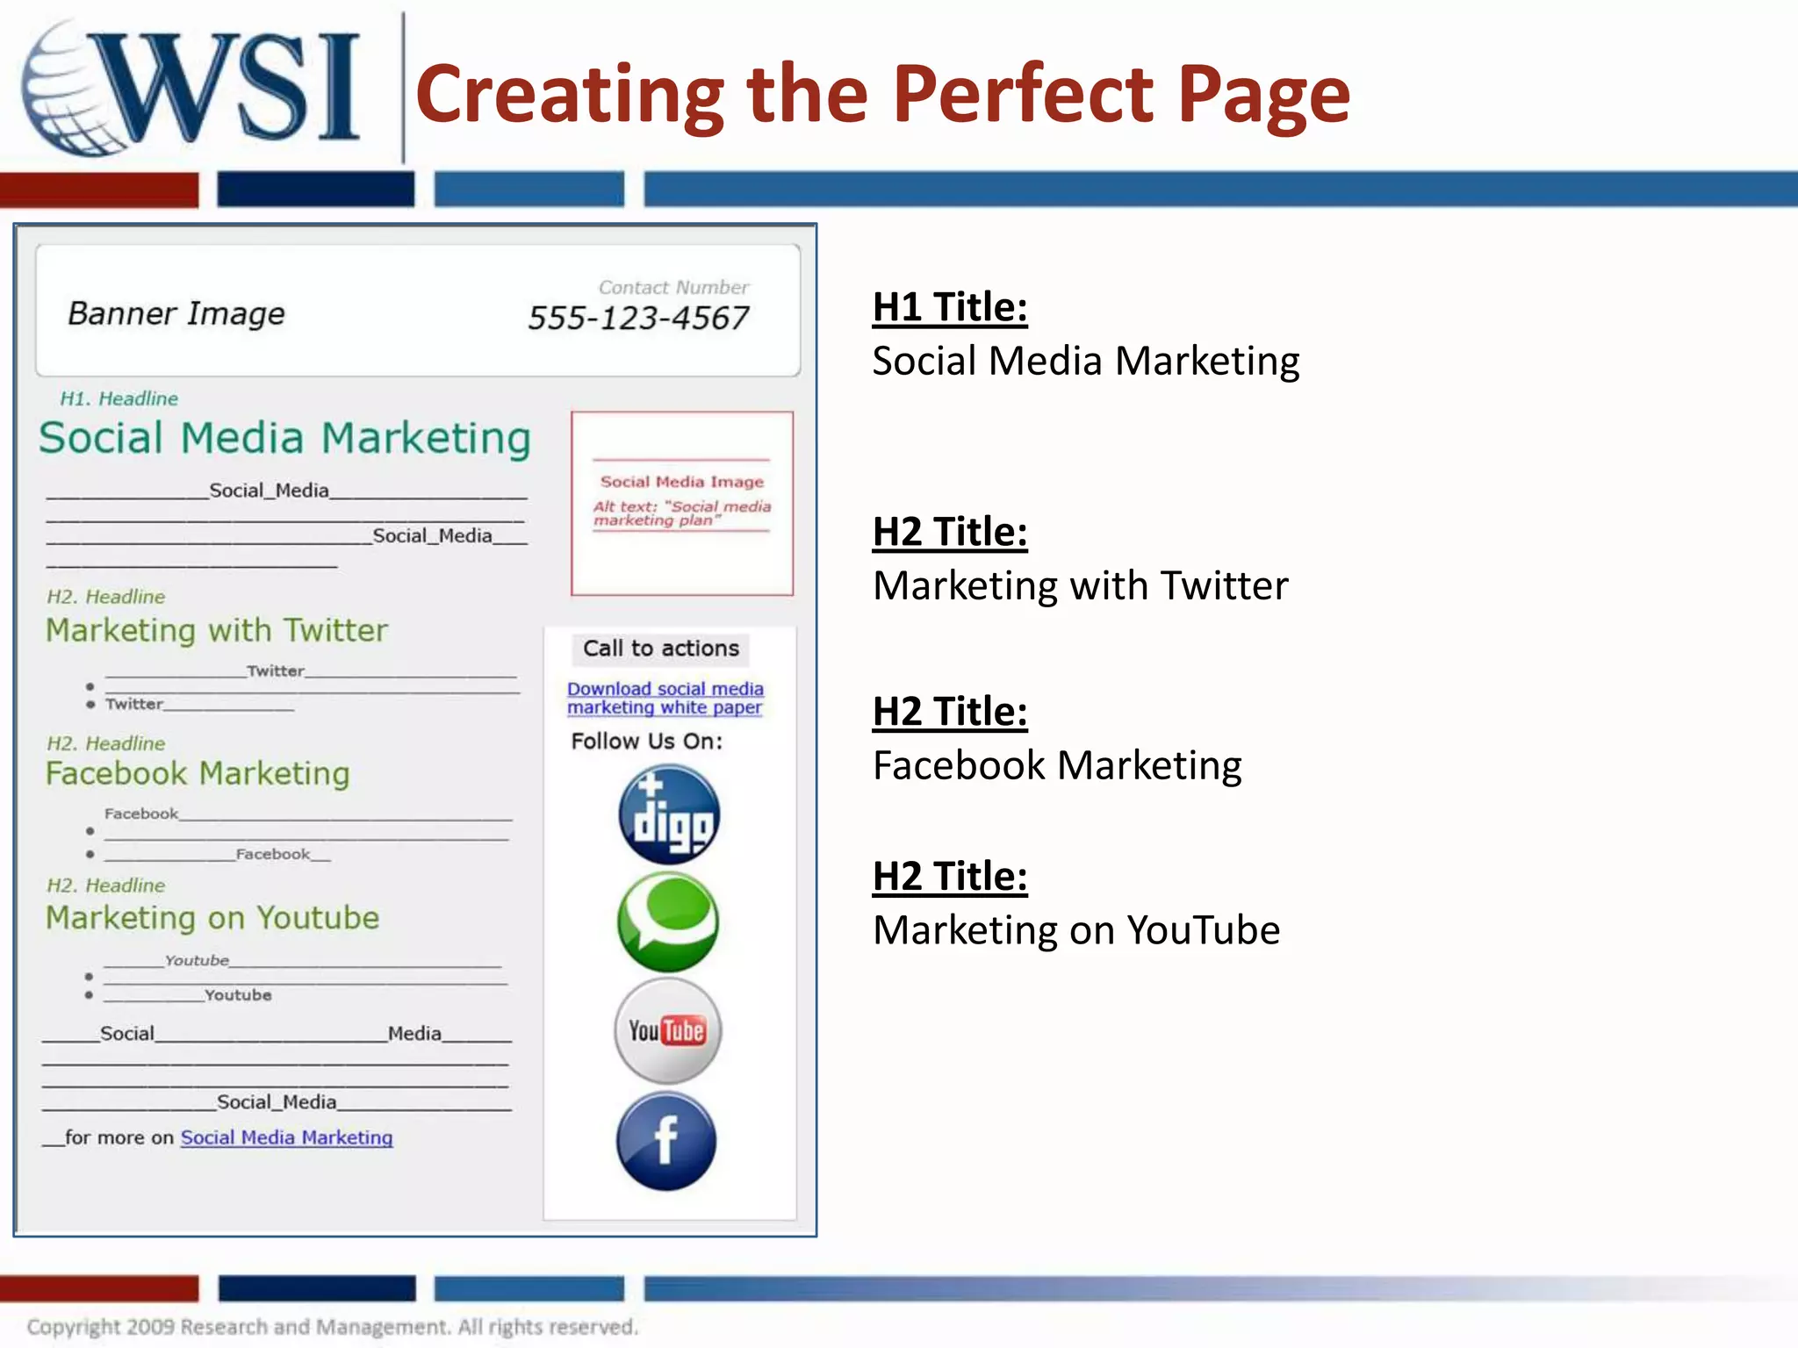Click the H1. Headline label
1798x1348 pixels.
point(119,398)
